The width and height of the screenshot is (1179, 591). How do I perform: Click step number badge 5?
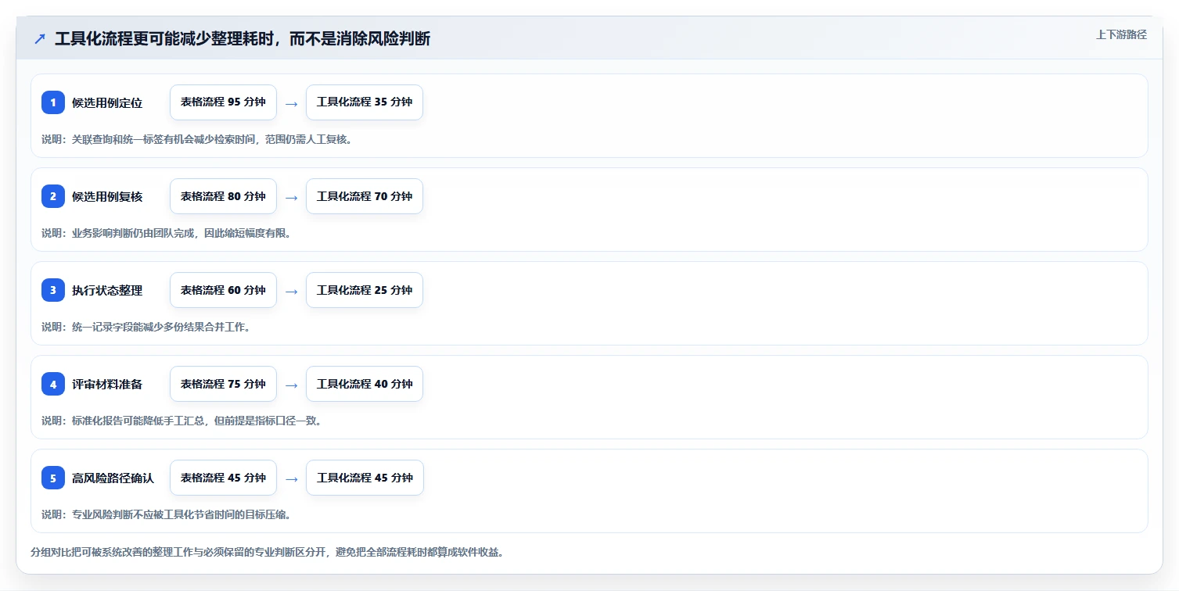pos(53,478)
